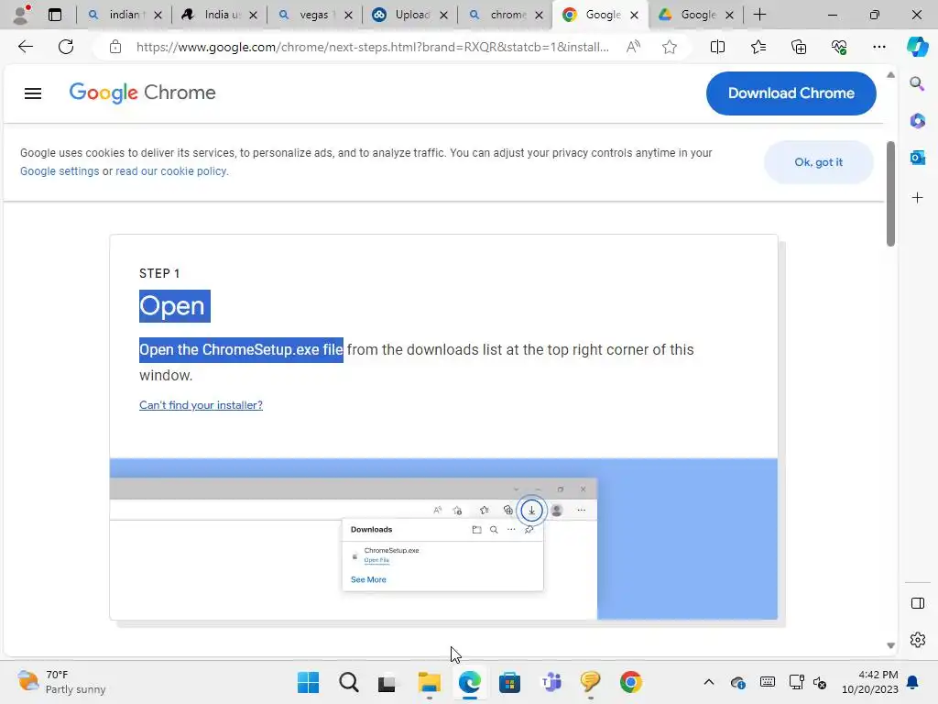
Task: Open the Favorites list icon
Action: pyautogui.click(x=758, y=47)
